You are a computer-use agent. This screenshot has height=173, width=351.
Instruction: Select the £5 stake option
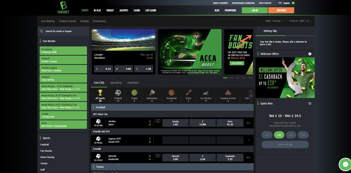point(267,135)
